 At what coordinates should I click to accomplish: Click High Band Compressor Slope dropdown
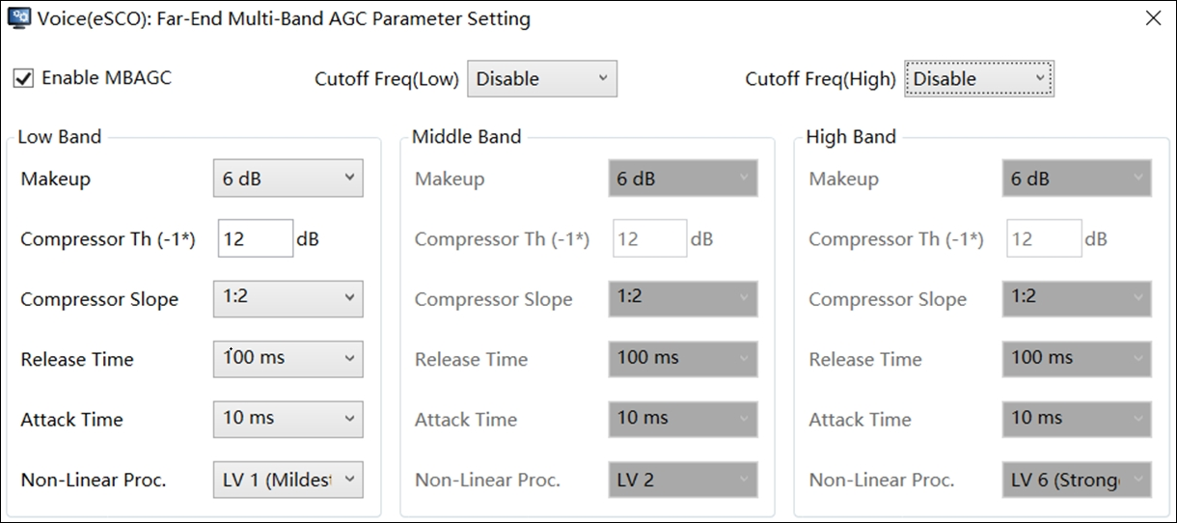(1077, 298)
